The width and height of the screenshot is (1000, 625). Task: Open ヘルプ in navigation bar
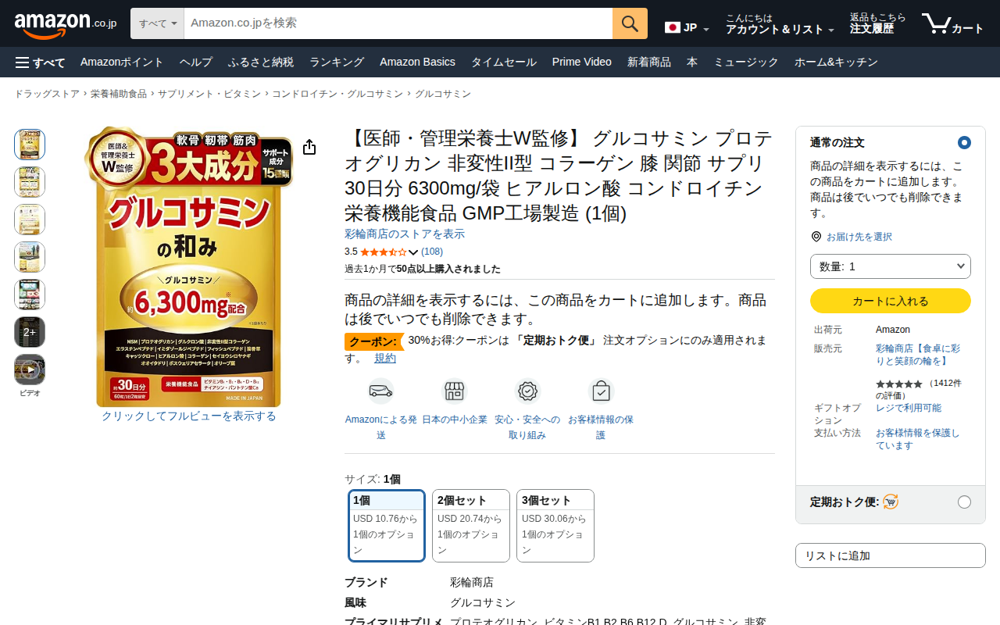(195, 62)
